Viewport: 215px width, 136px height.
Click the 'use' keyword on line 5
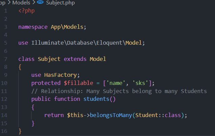(23, 43)
